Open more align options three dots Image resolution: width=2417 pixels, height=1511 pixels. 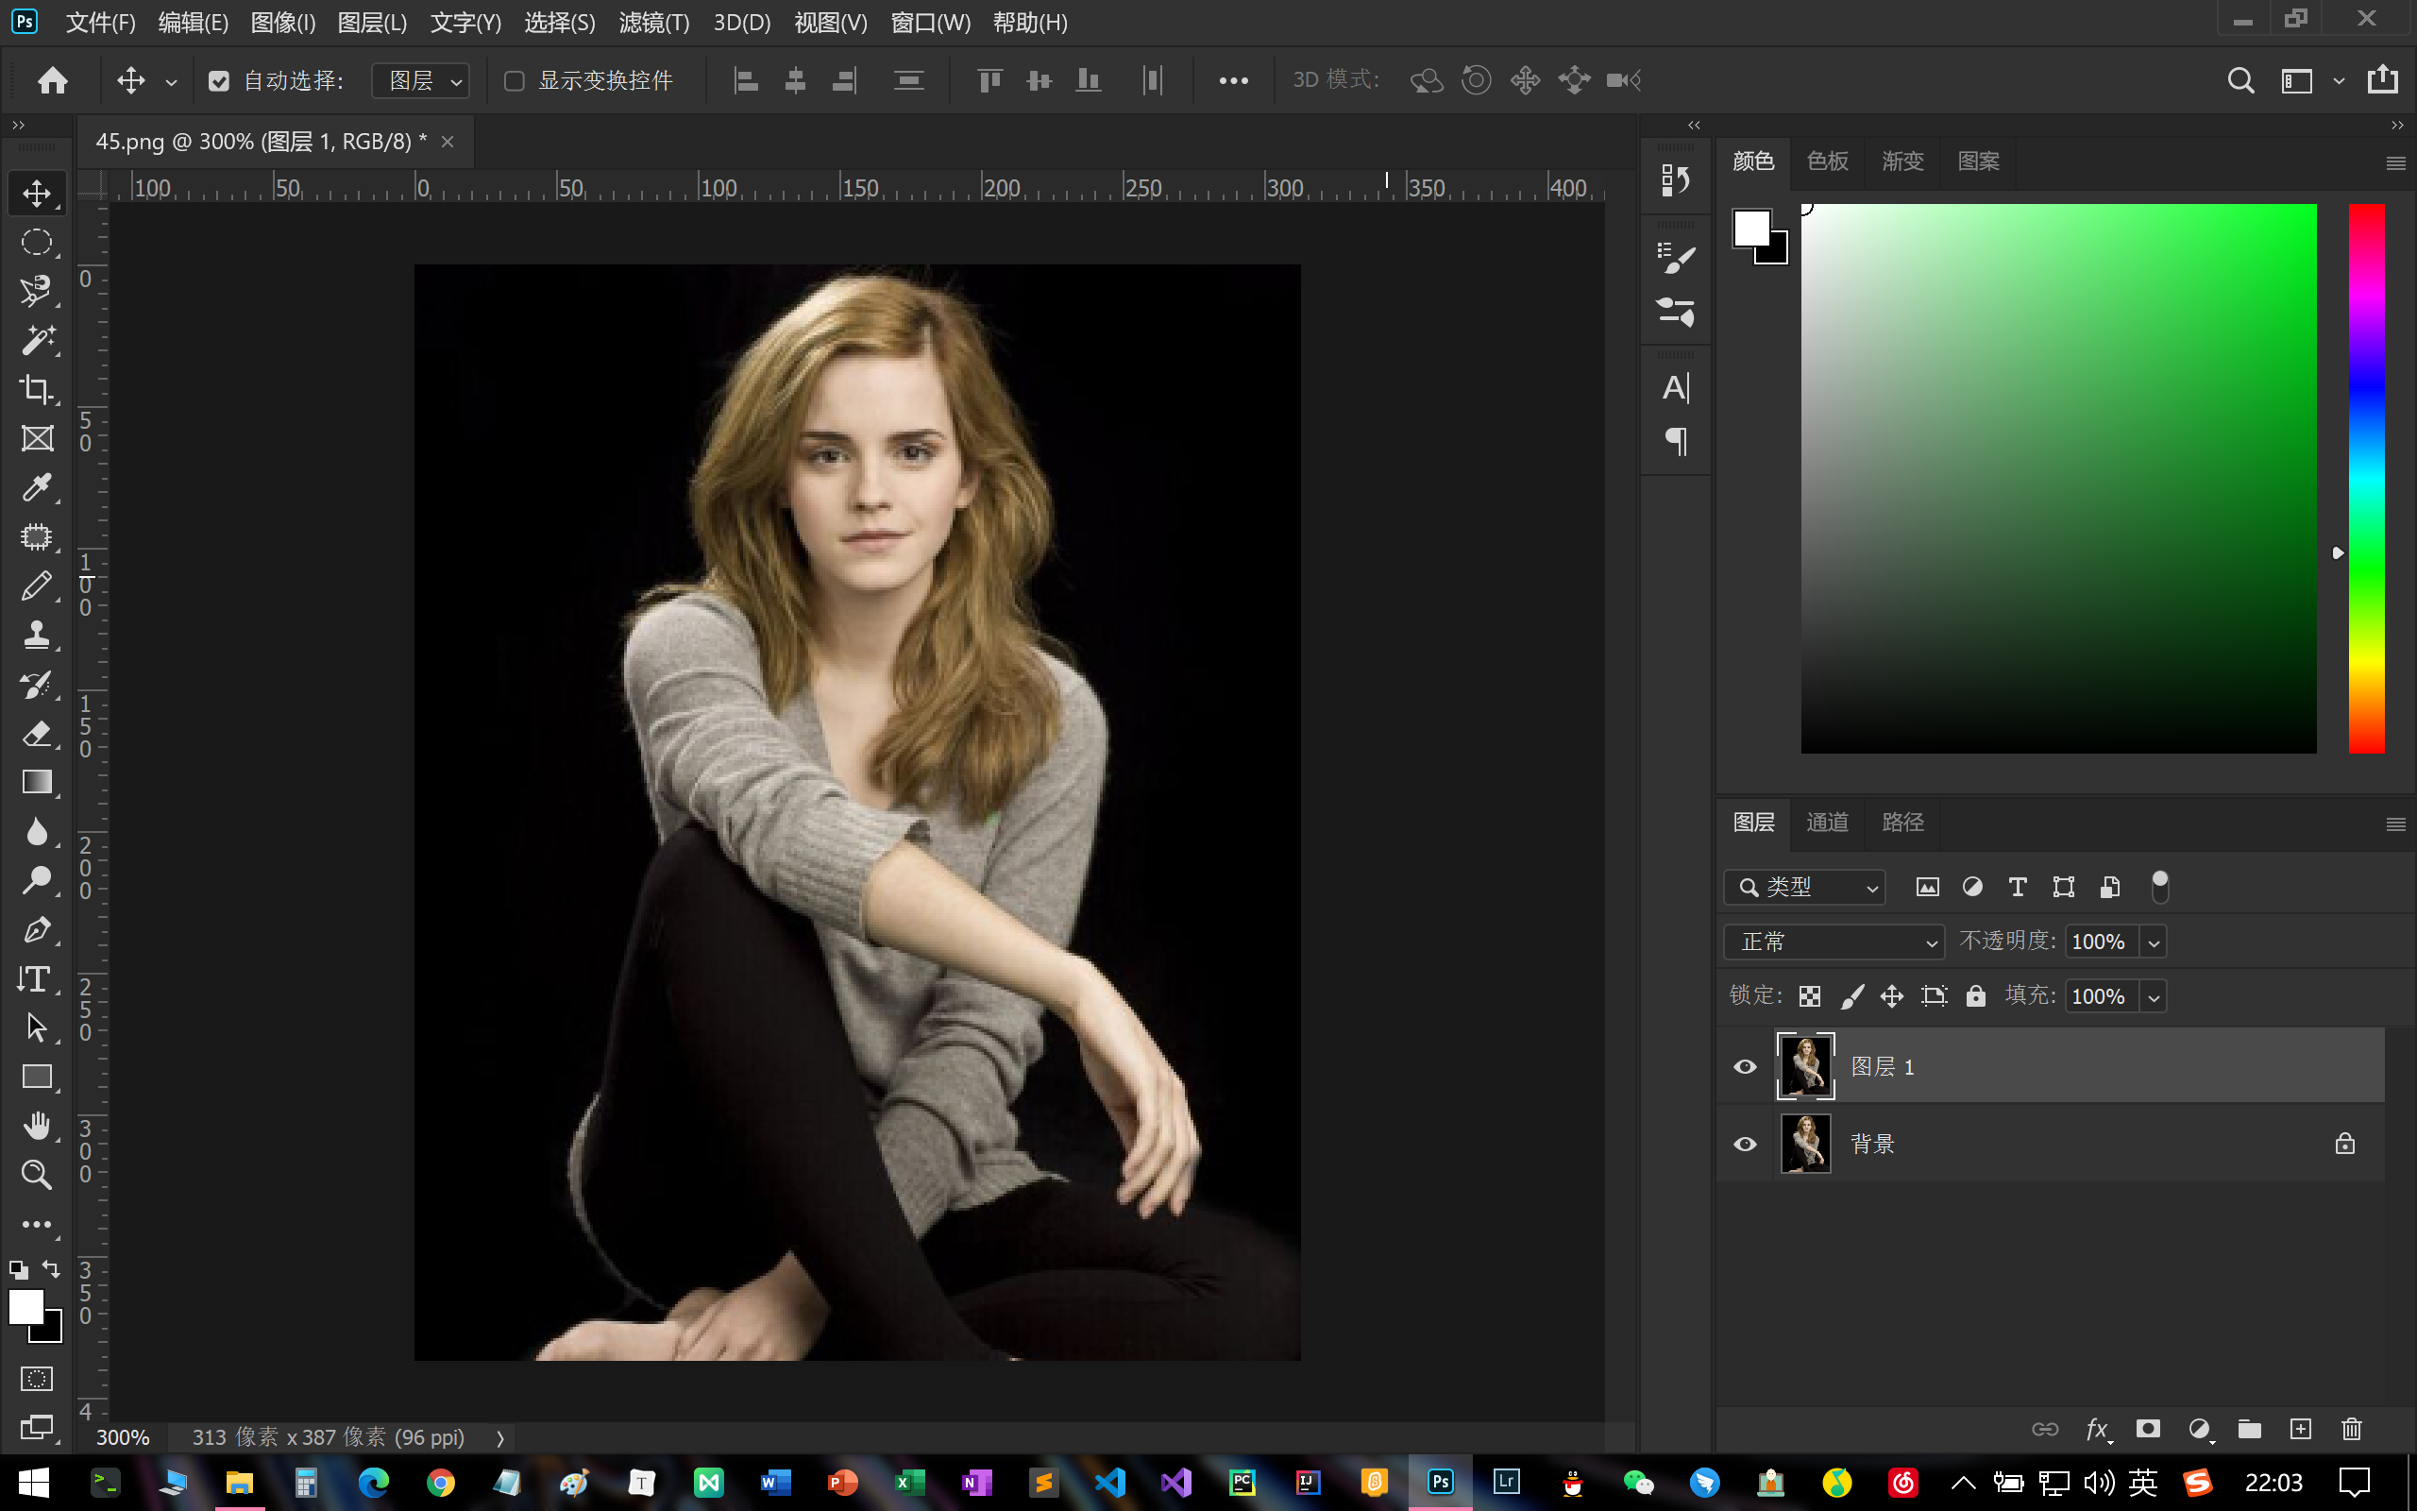[1233, 81]
